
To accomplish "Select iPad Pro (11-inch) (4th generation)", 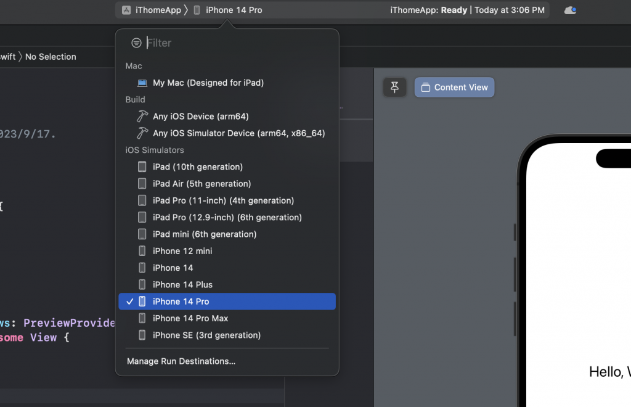I will click(x=223, y=200).
